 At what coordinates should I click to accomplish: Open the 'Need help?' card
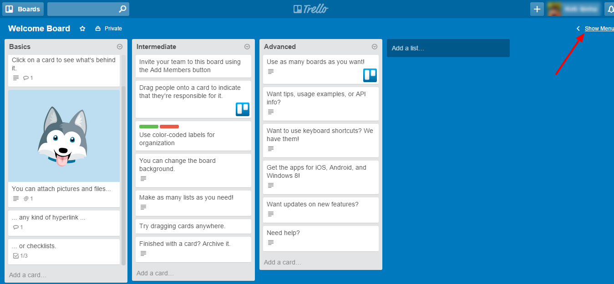click(321, 239)
